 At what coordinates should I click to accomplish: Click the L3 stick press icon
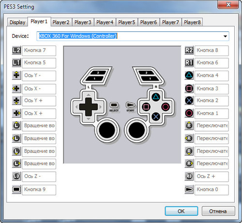click(x=16, y=176)
